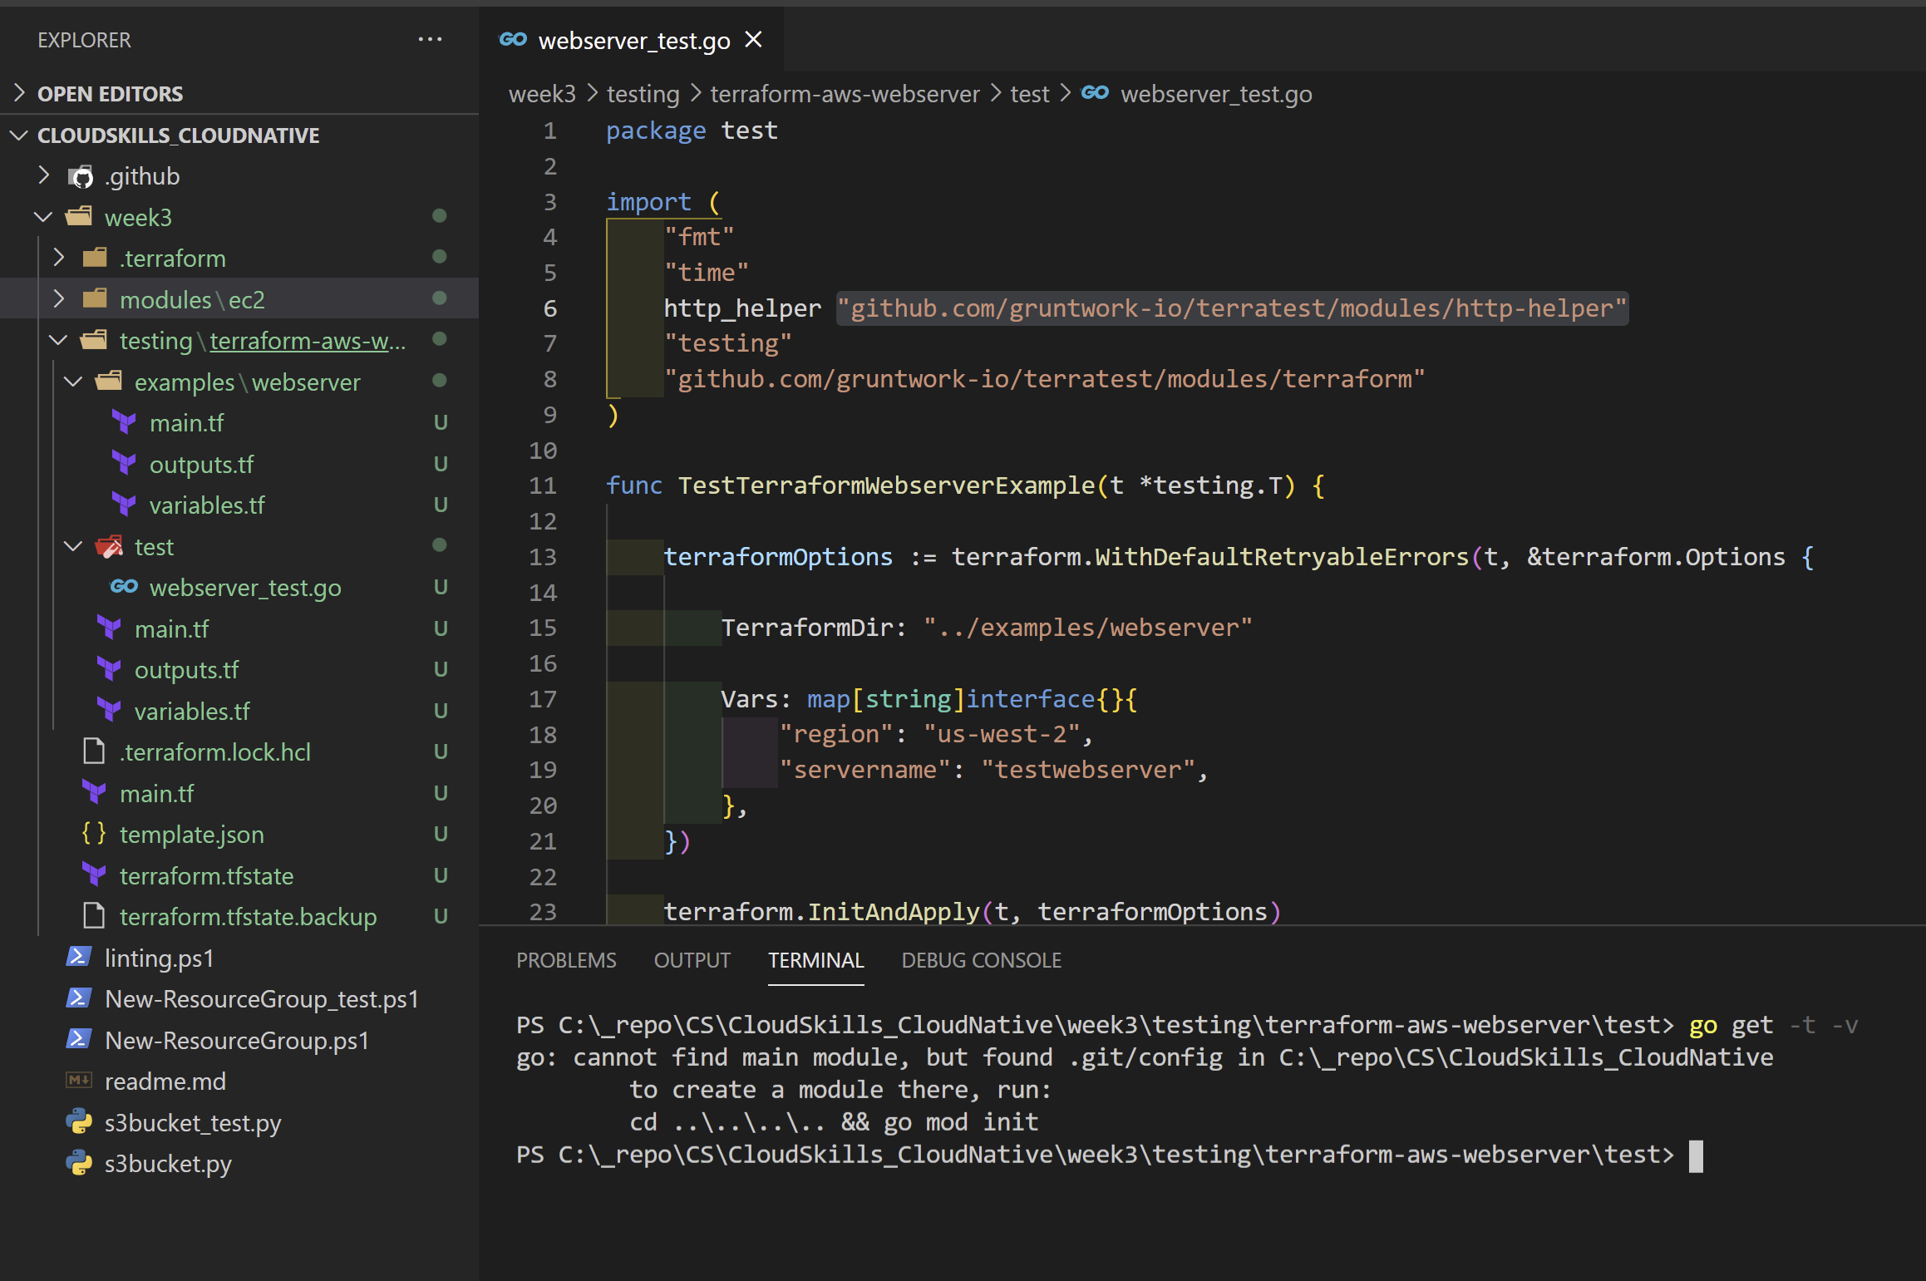Click Go icon in the breadcrumb bar
Viewport: 1926px width, 1281px height.
coord(1095,93)
